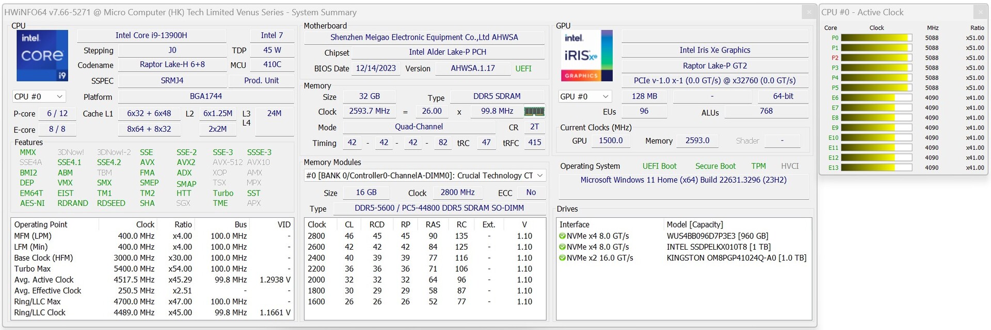991x330 pixels.
Task: Close the CPU #0 Active Clock window
Action: (980, 12)
